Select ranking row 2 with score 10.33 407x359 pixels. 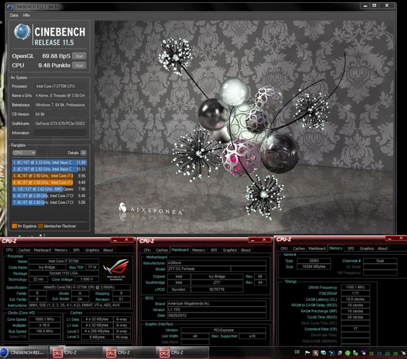pyautogui.click(x=49, y=169)
